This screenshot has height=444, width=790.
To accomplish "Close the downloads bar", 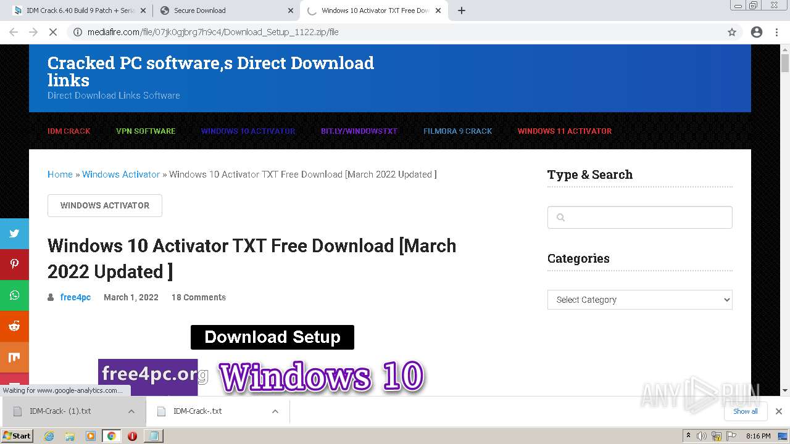I will point(779,411).
